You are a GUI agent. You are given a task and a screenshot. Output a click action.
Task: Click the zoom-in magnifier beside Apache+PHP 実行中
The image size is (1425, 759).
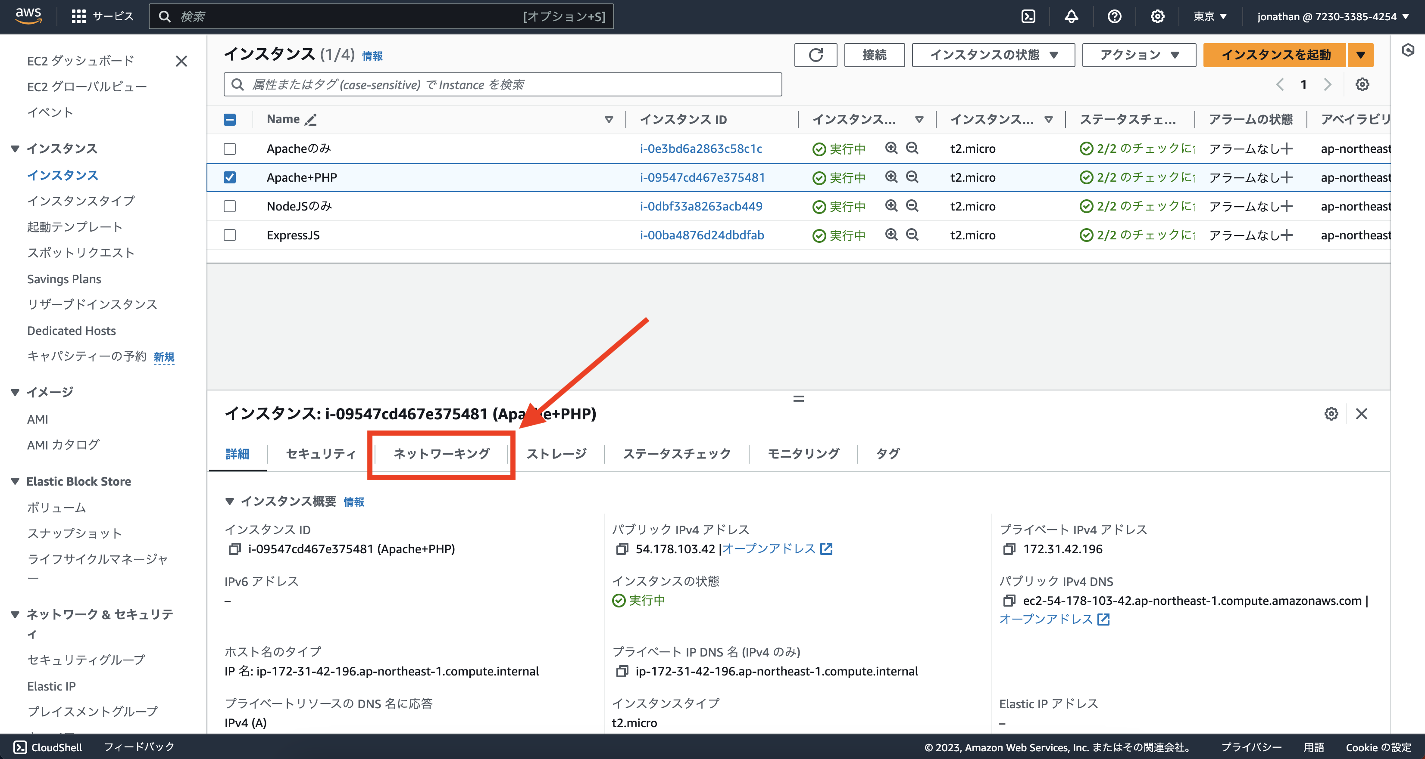tap(891, 177)
